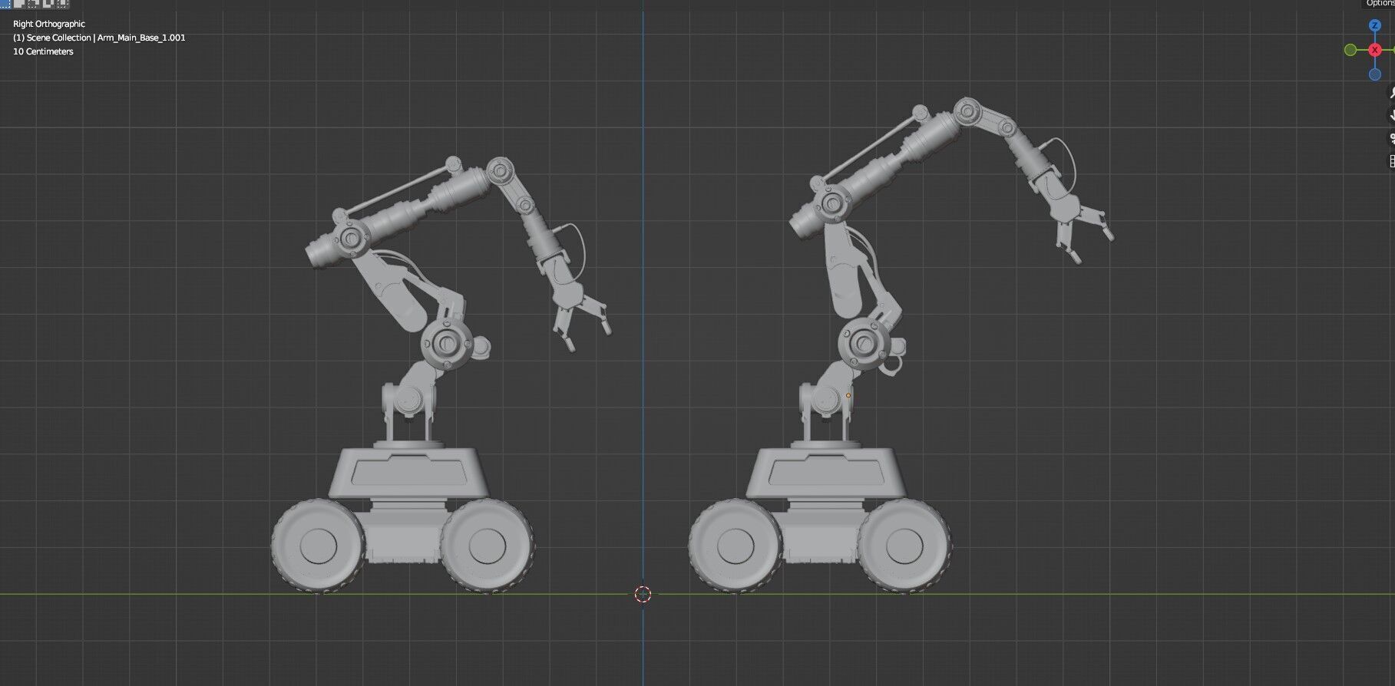Click the zoom magnifier navigation icon
Viewport: 1395px width, 686px height.
pyautogui.click(x=1391, y=93)
